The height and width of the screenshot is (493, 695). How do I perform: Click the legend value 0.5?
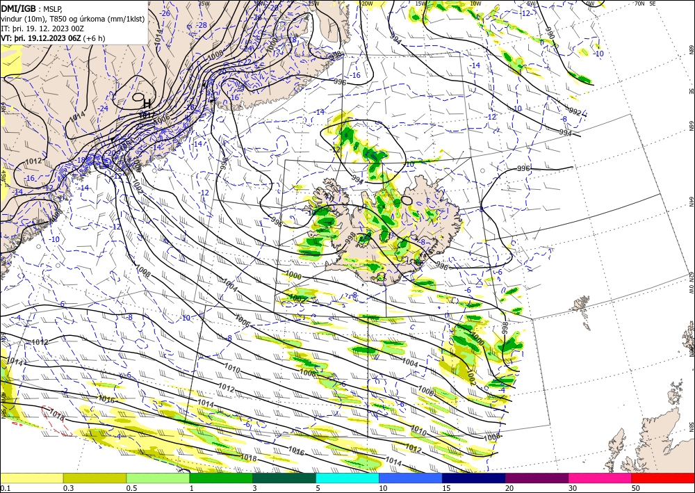coord(131,488)
